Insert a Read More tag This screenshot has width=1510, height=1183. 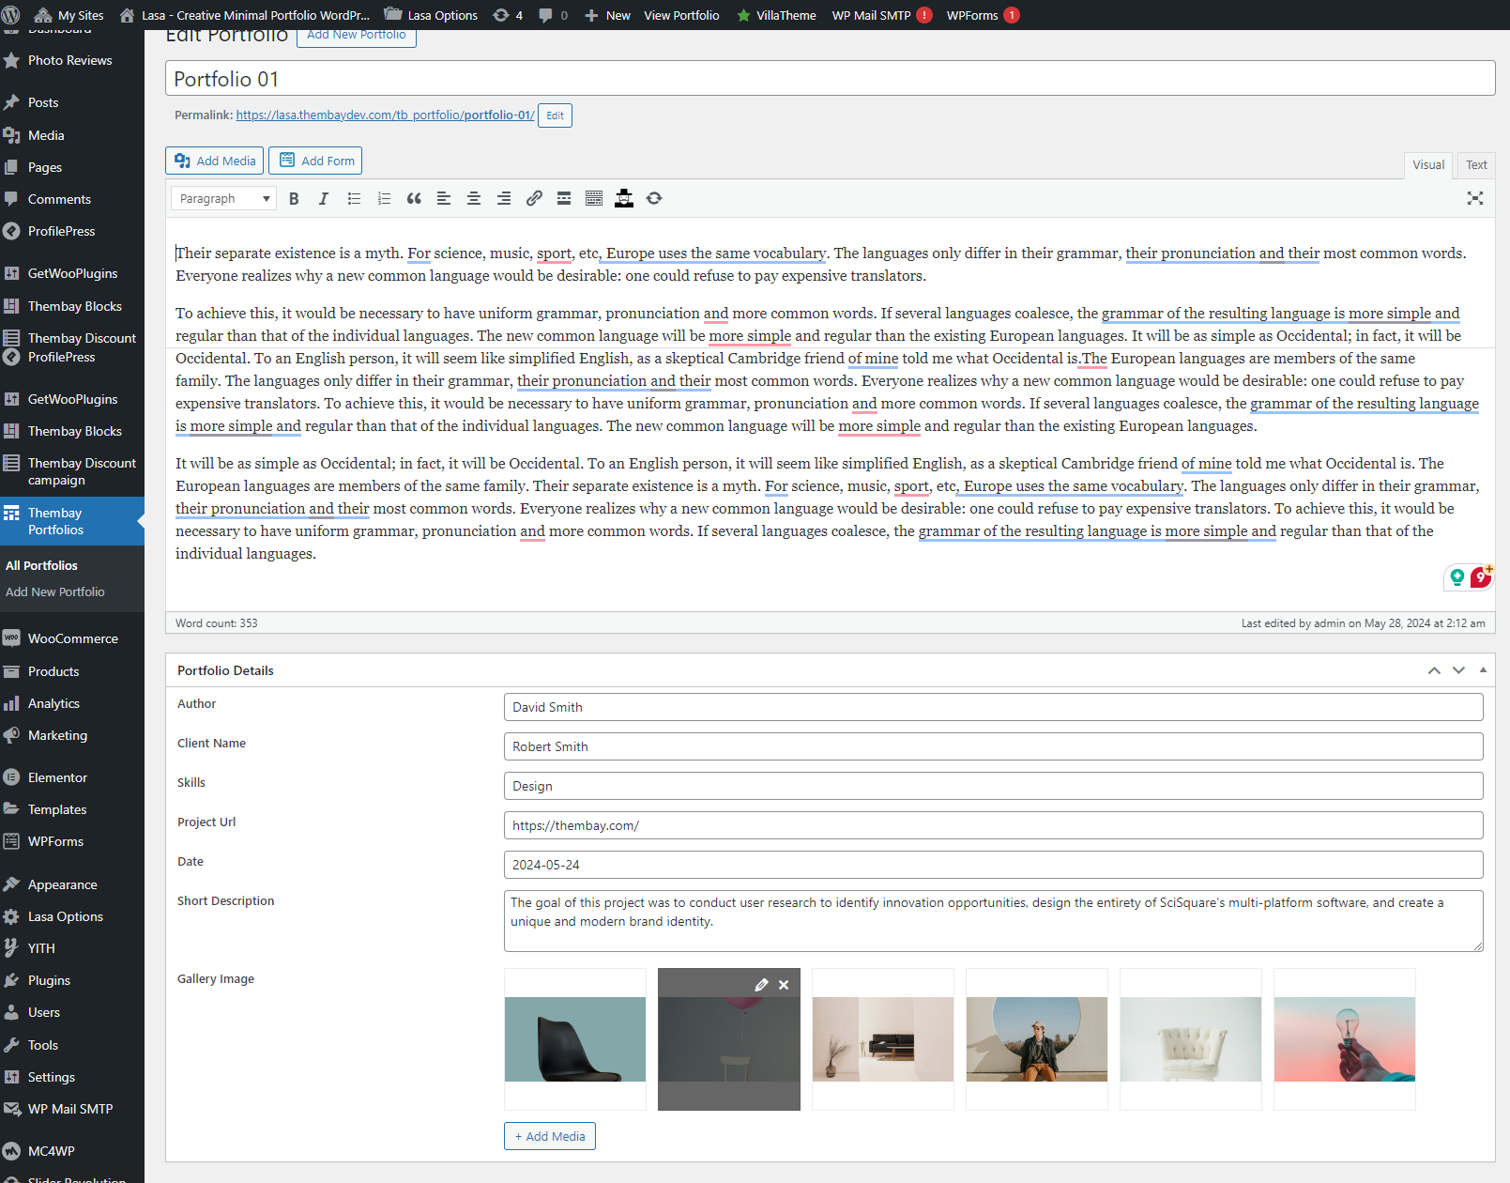tap(564, 199)
